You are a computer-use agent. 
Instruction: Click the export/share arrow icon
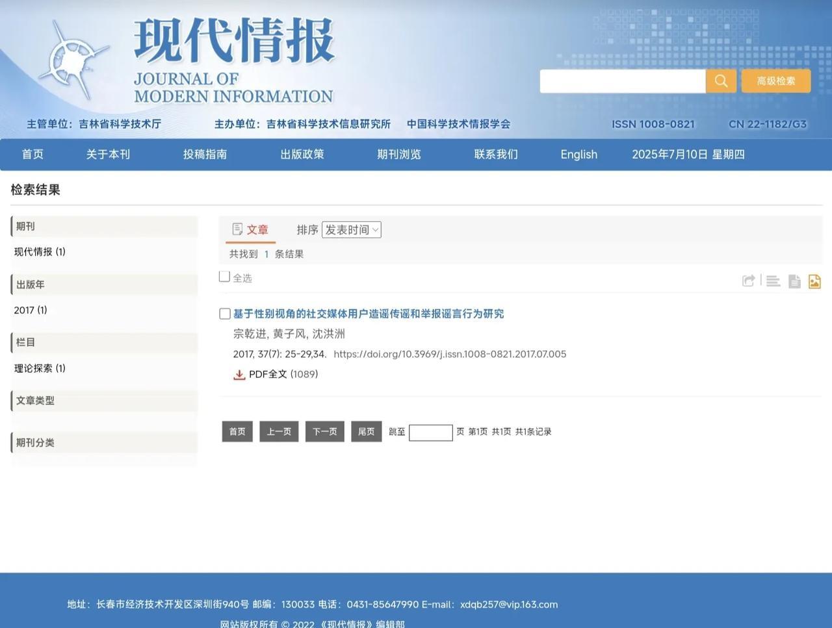[x=749, y=281]
